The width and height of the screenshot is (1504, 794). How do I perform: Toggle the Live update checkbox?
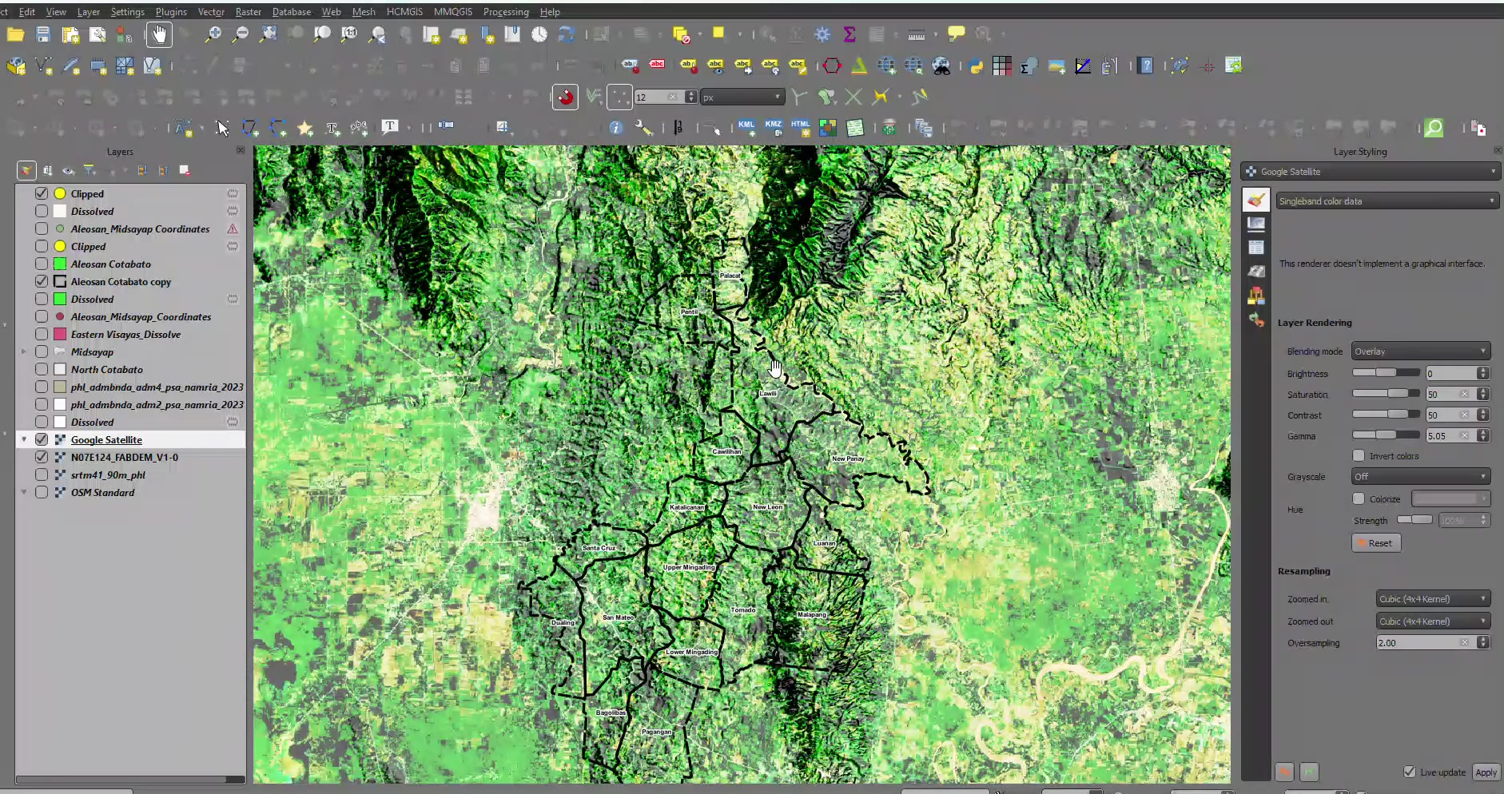point(1410,772)
